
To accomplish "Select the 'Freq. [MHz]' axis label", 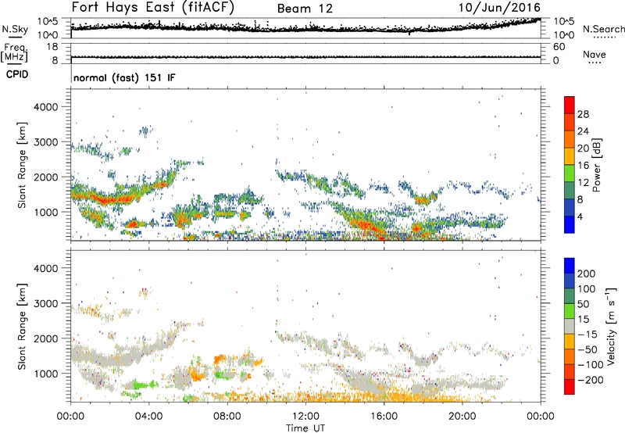I will 14,53.
